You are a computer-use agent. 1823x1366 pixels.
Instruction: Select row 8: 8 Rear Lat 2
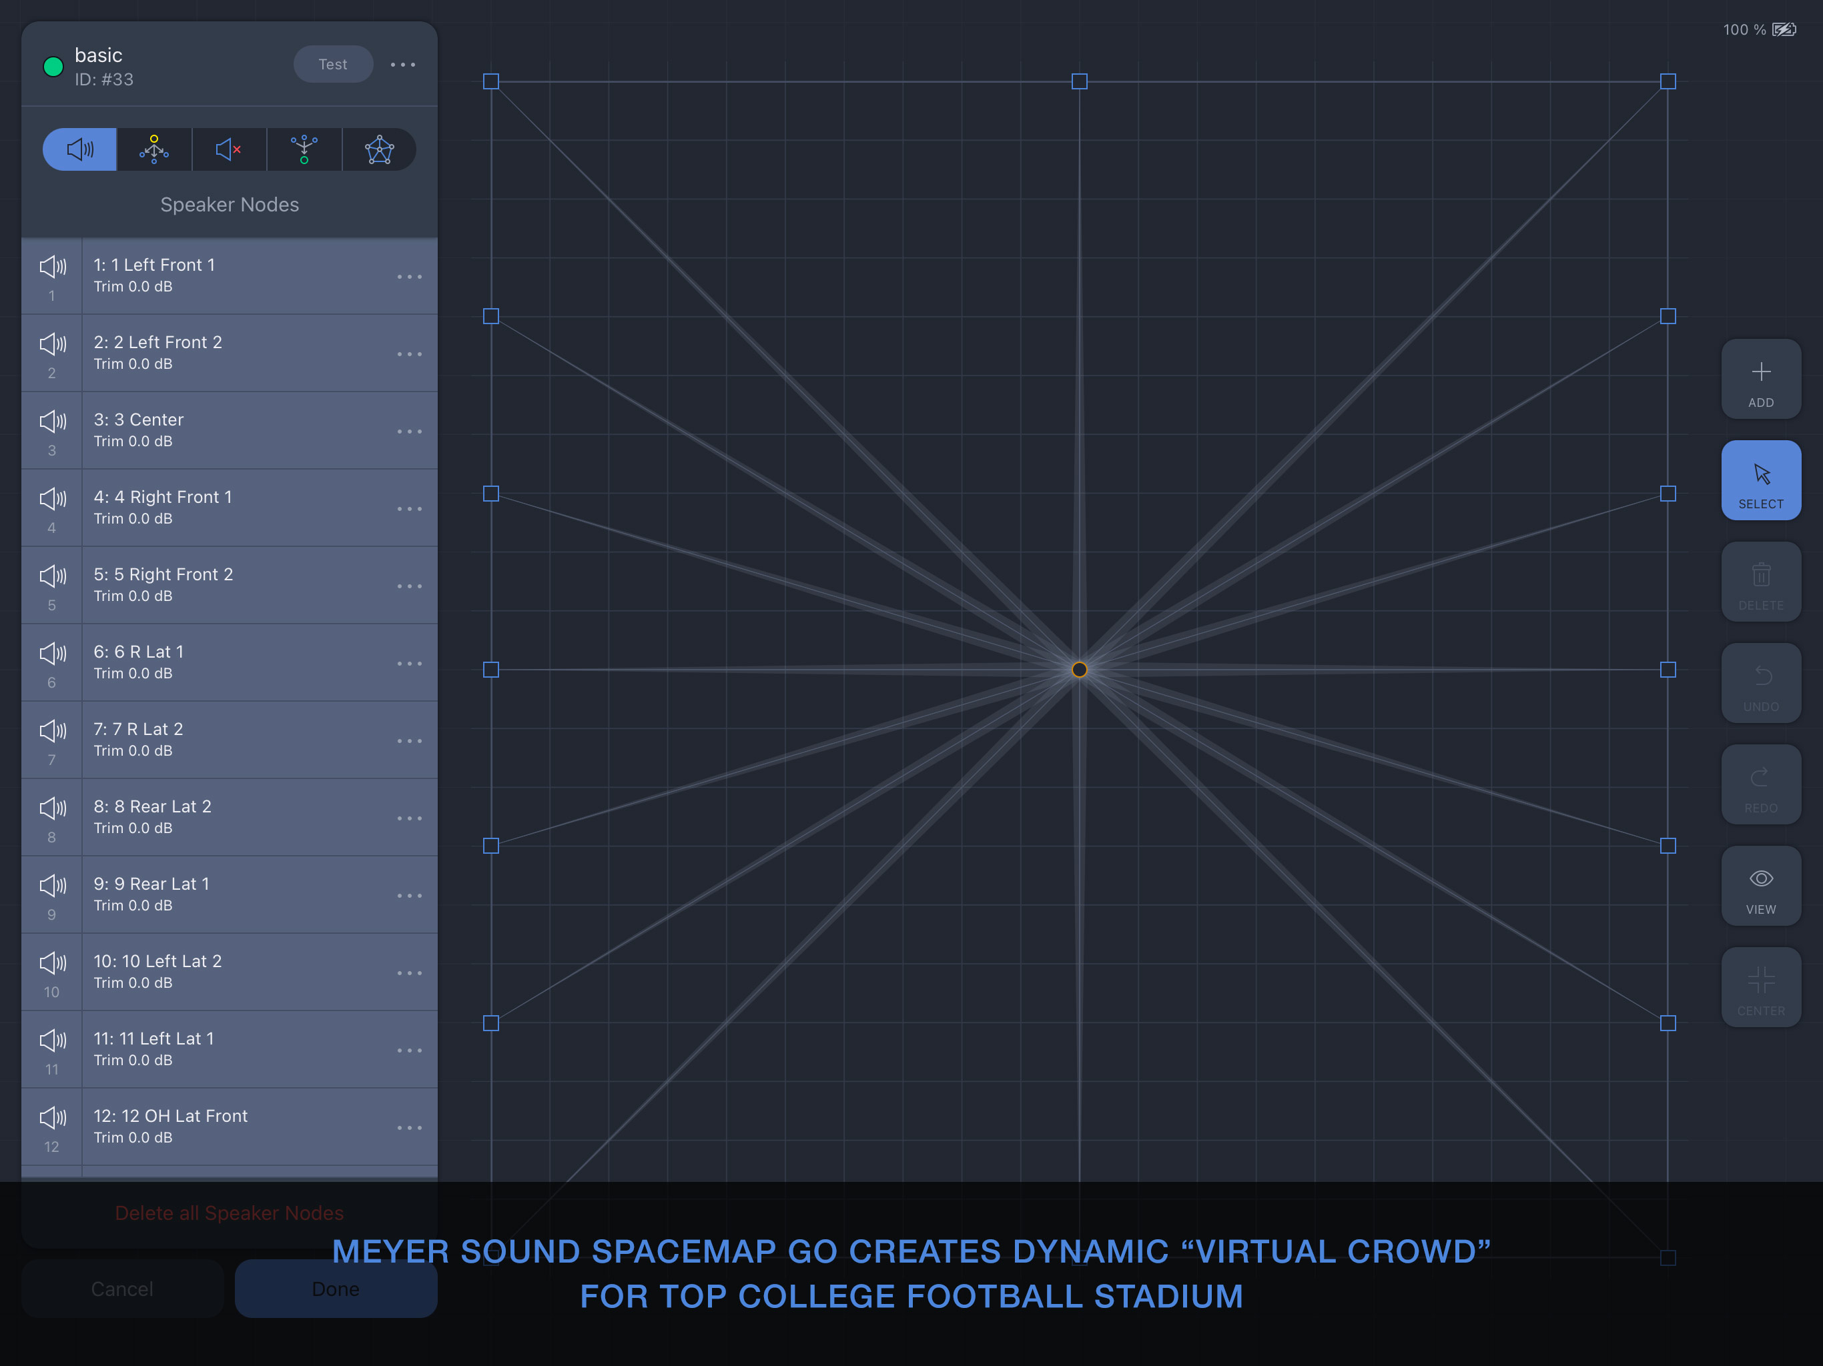click(x=229, y=817)
